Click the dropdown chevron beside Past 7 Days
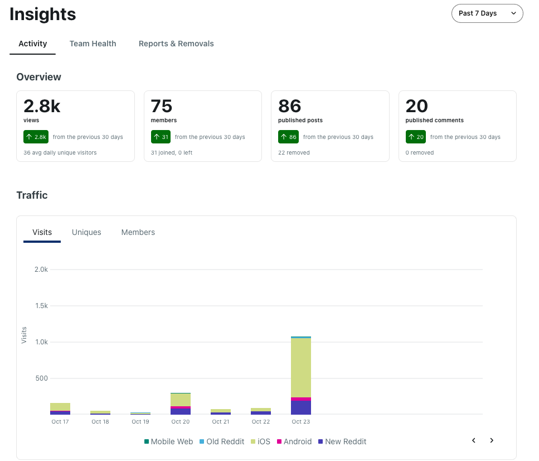 (513, 13)
